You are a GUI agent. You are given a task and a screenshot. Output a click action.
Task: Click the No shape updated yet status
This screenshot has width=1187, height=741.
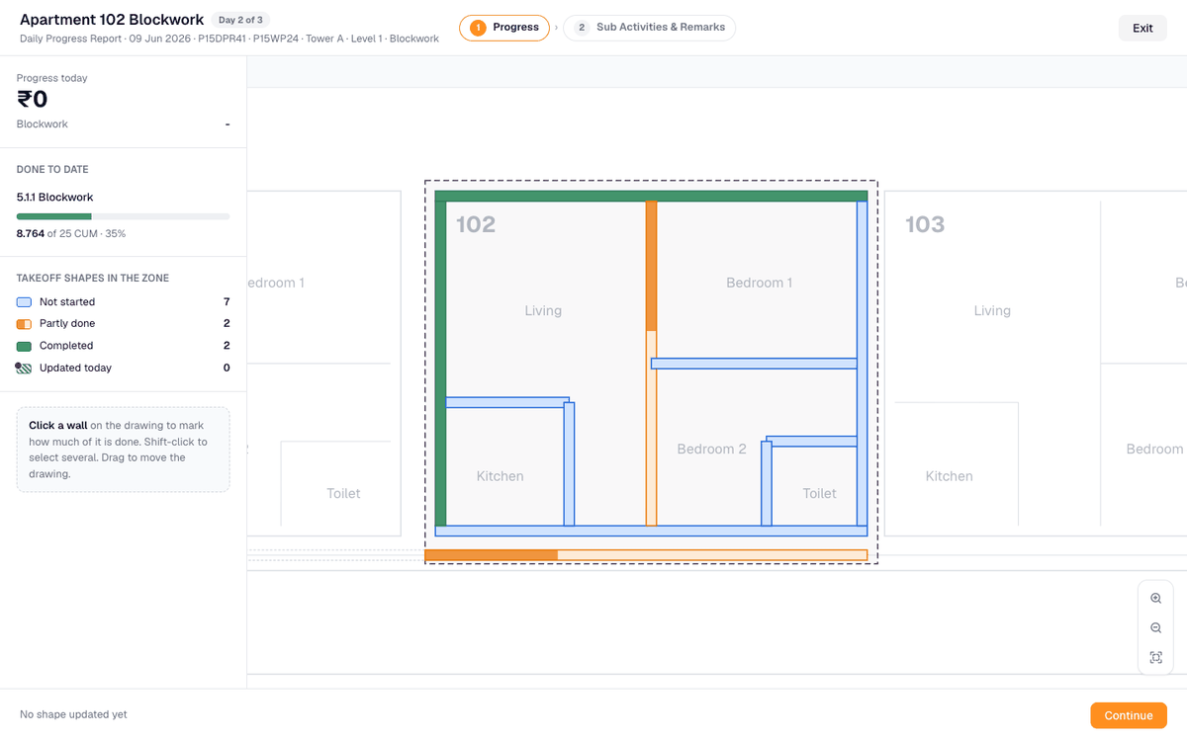click(x=73, y=714)
